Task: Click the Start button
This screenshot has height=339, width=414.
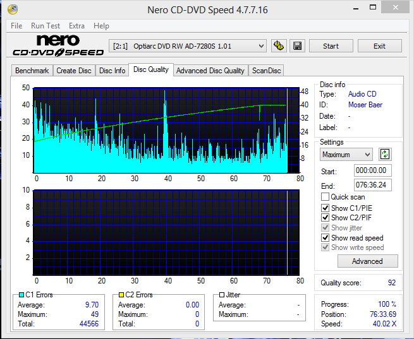Action: (331, 46)
